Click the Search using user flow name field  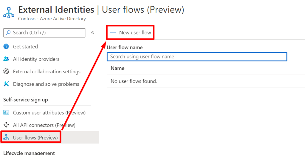(197, 57)
